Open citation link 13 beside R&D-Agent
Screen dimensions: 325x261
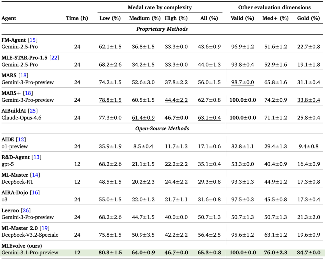[36, 157]
